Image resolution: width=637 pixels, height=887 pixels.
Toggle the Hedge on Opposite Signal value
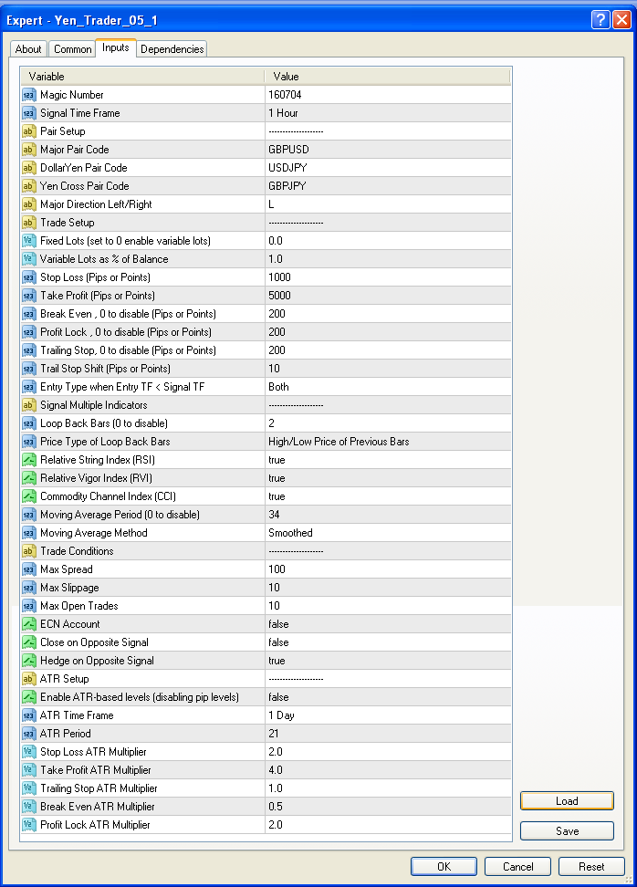(x=387, y=661)
